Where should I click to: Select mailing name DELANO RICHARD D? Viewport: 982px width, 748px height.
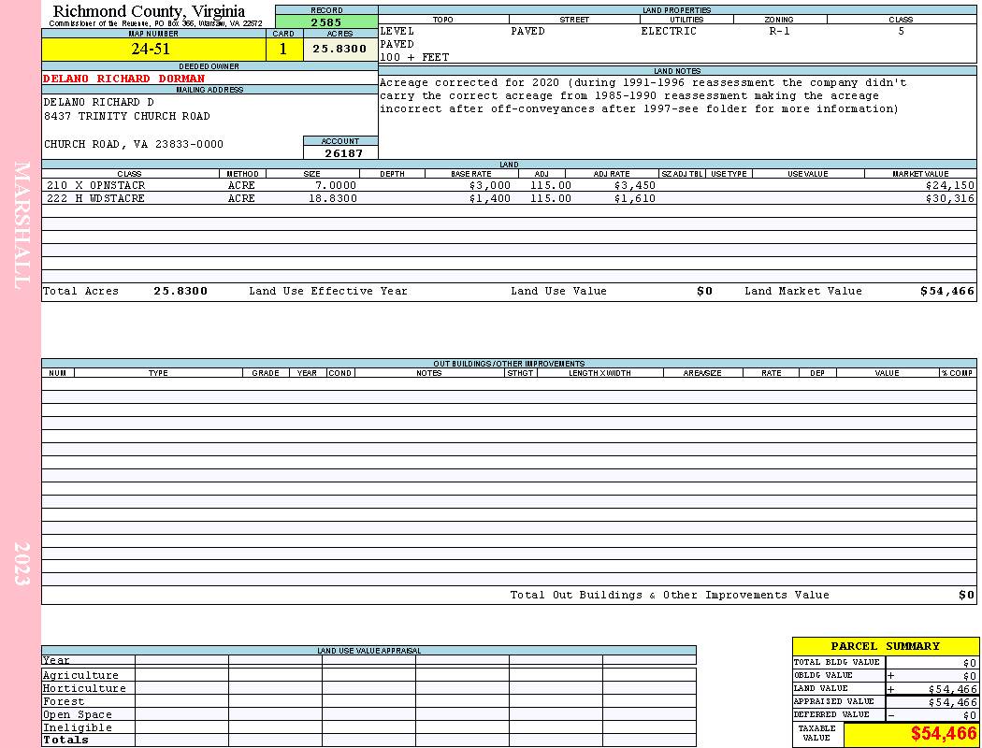click(99, 102)
